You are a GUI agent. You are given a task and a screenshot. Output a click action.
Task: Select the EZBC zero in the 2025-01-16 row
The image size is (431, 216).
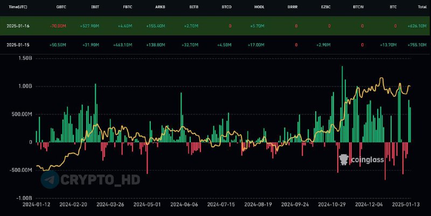tap(329, 26)
